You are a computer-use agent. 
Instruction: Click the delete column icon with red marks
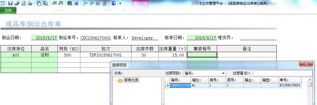click(x=105, y=3)
